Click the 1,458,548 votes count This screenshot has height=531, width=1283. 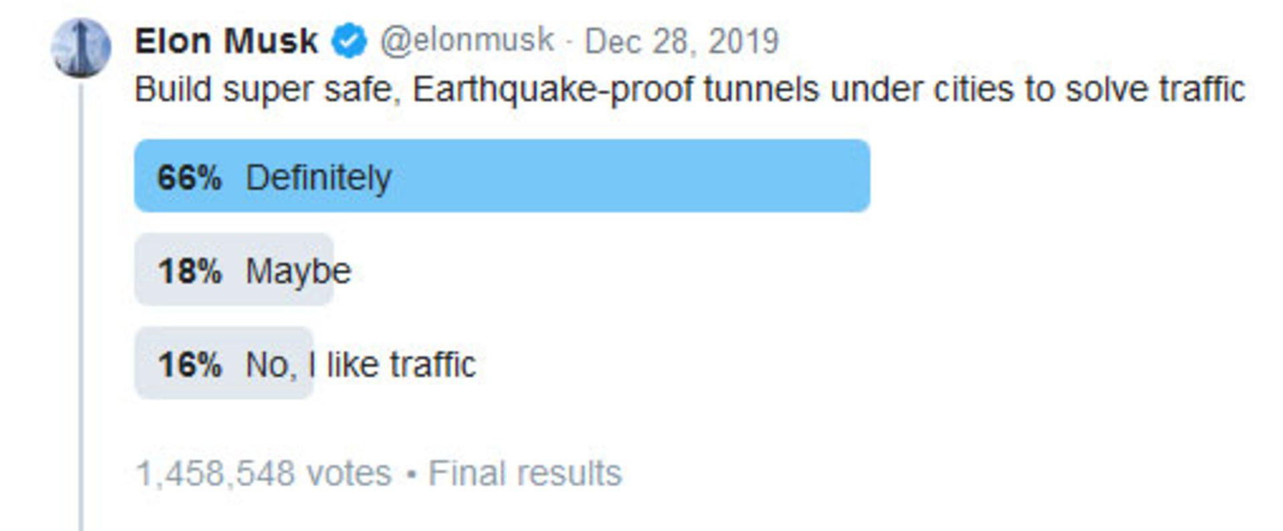point(264,474)
